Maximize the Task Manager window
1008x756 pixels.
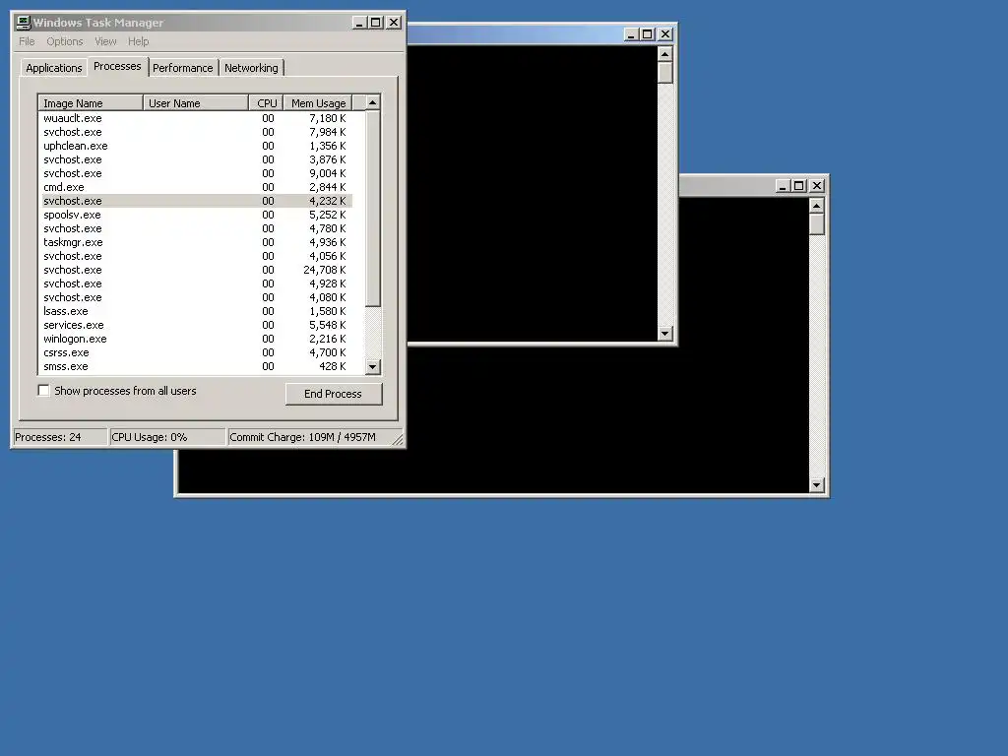pyautogui.click(x=375, y=23)
